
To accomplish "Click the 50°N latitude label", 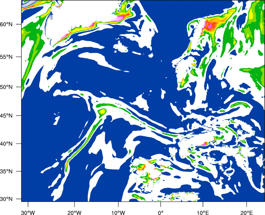I will [6, 87].
